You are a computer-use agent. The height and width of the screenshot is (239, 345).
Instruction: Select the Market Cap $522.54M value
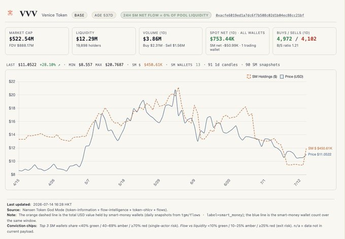pyautogui.click(x=21, y=39)
